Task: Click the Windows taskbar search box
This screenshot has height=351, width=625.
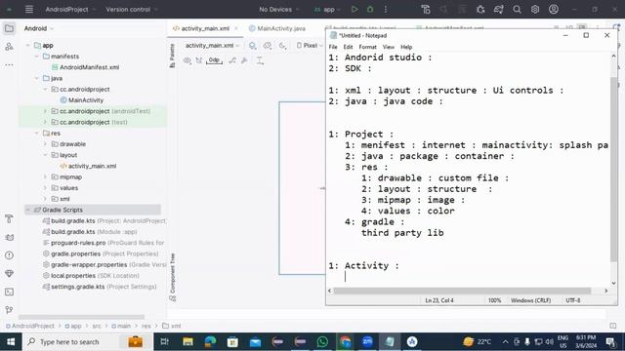Action: point(87,342)
